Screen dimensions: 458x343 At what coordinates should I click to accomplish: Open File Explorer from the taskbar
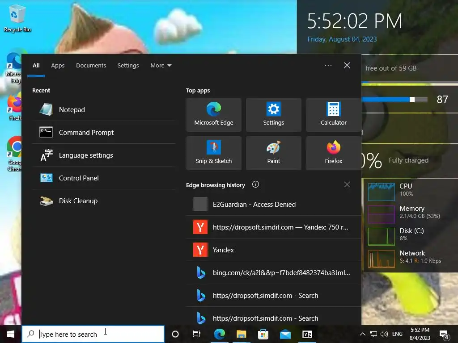tap(241, 334)
